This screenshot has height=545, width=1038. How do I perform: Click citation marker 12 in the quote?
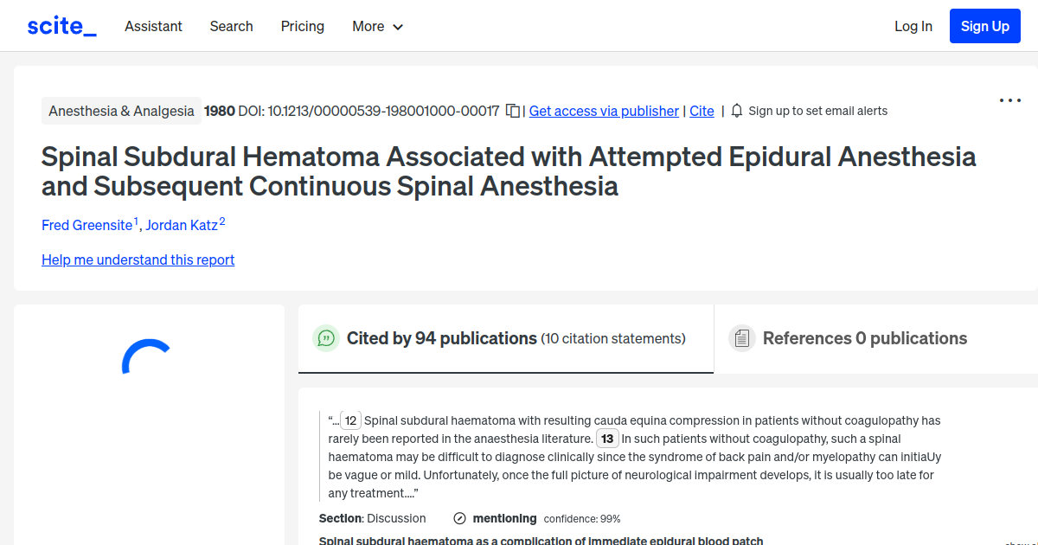(350, 420)
